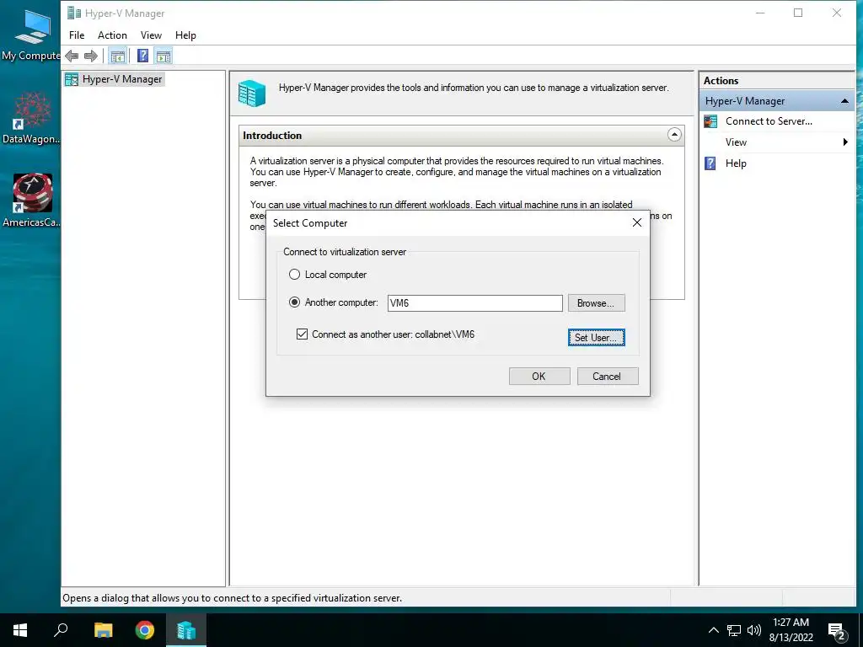Screen dimensions: 863x647
Task: Open the View menu in the menu bar
Action: coord(151,35)
